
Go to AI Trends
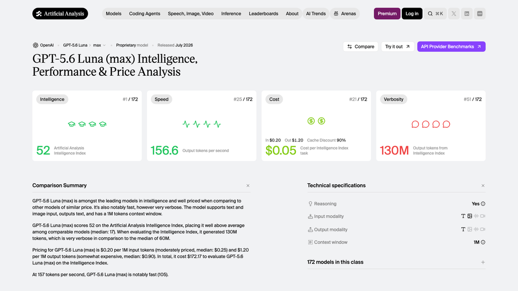coord(316,14)
